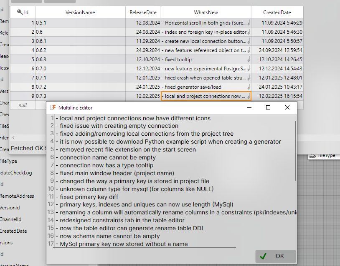Click CreatedDate cell '24.09.2024 12:59:54'
This screenshot has height=266, width=340.
[x=277, y=50]
